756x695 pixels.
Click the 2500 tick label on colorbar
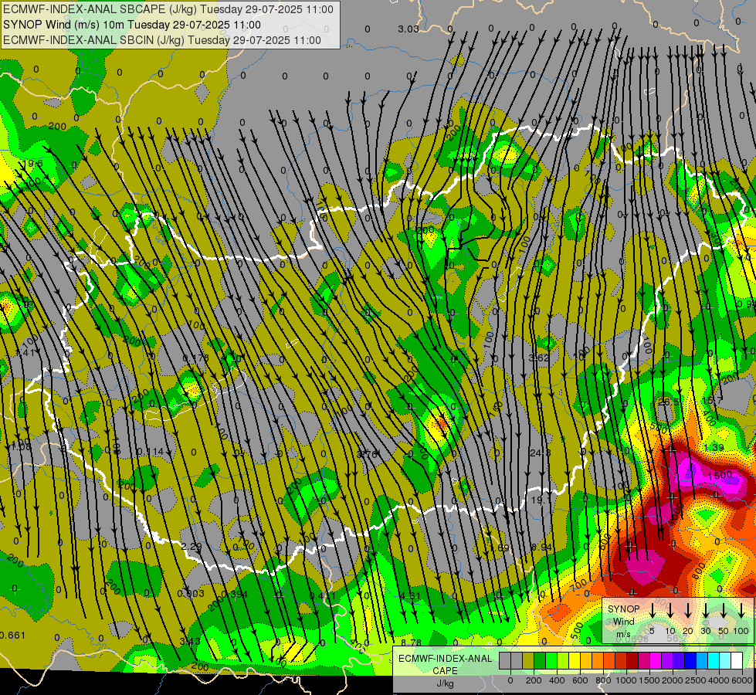tap(696, 680)
